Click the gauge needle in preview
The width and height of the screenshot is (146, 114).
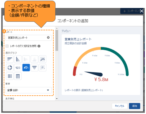[x=94, y=74]
